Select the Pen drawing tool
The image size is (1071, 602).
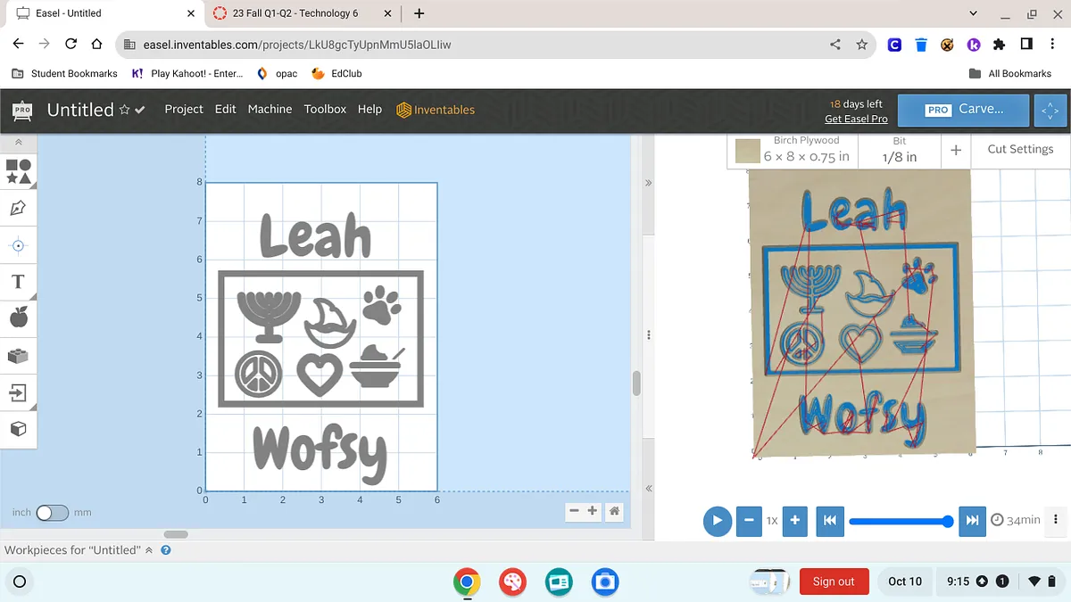pos(19,208)
